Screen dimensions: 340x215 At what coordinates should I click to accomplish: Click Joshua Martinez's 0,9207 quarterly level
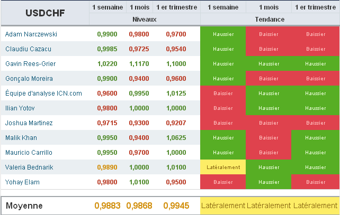click(x=176, y=123)
